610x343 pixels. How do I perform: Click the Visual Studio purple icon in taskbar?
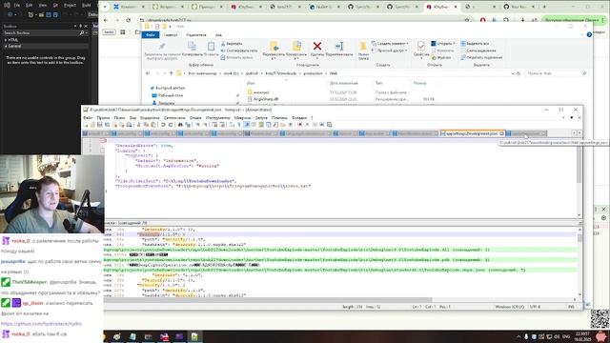tap(179, 336)
